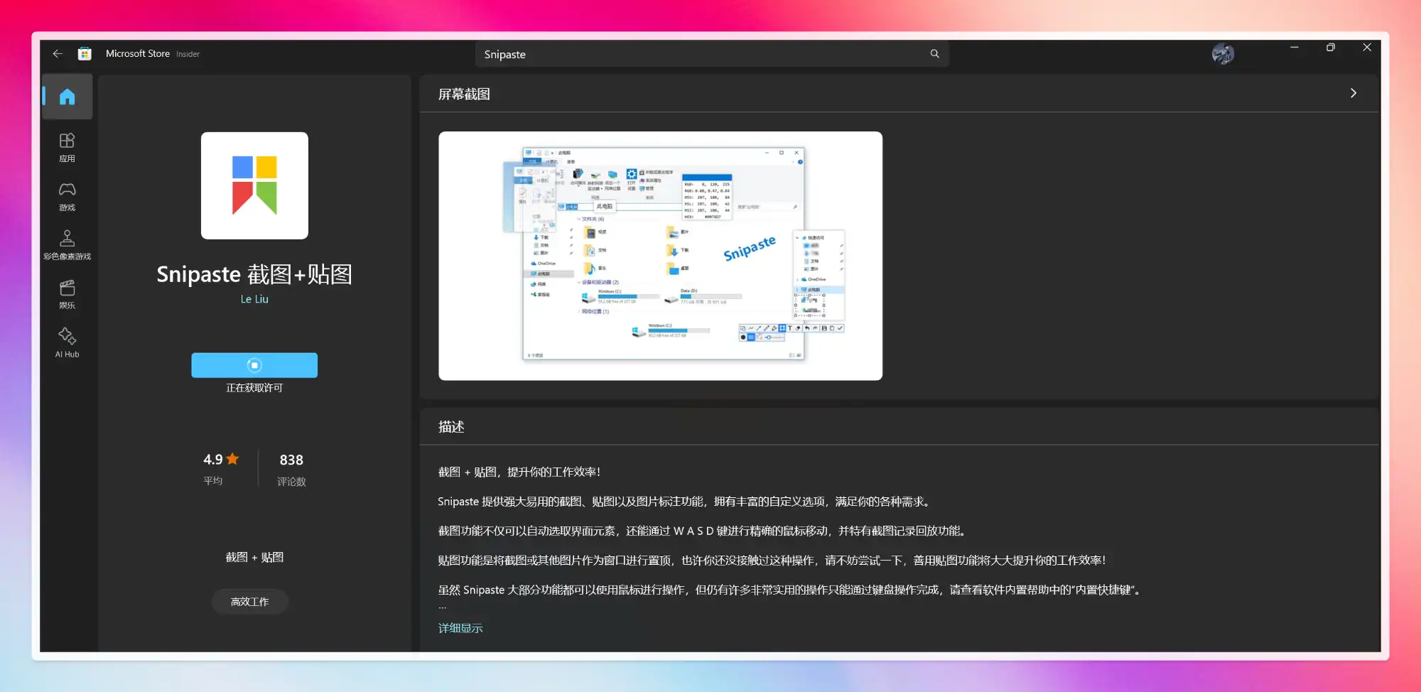Click the app title Snipaste 截图+贴图
This screenshot has width=1421, height=692.
pyautogui.click(x=254, y=274)
